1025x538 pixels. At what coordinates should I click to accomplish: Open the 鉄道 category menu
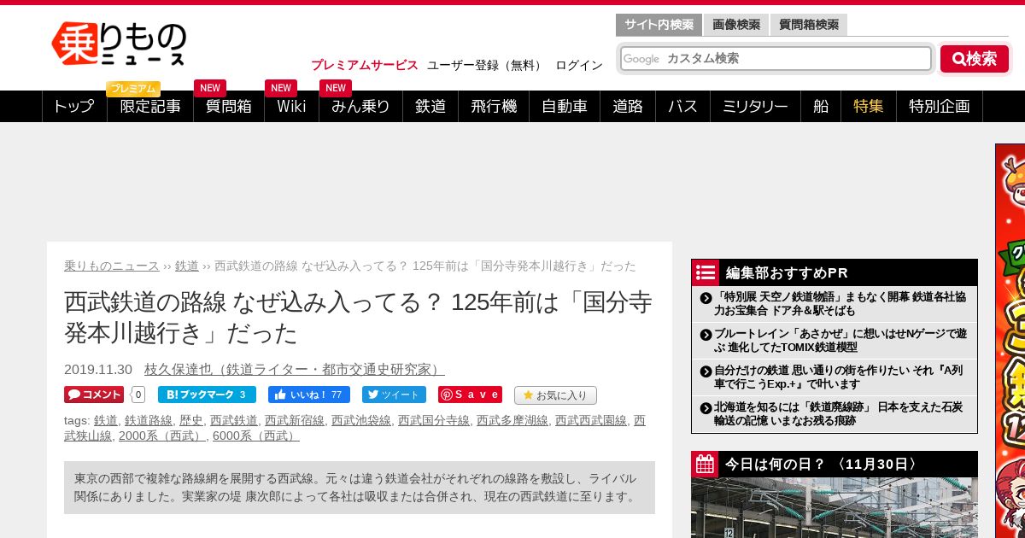430,106
